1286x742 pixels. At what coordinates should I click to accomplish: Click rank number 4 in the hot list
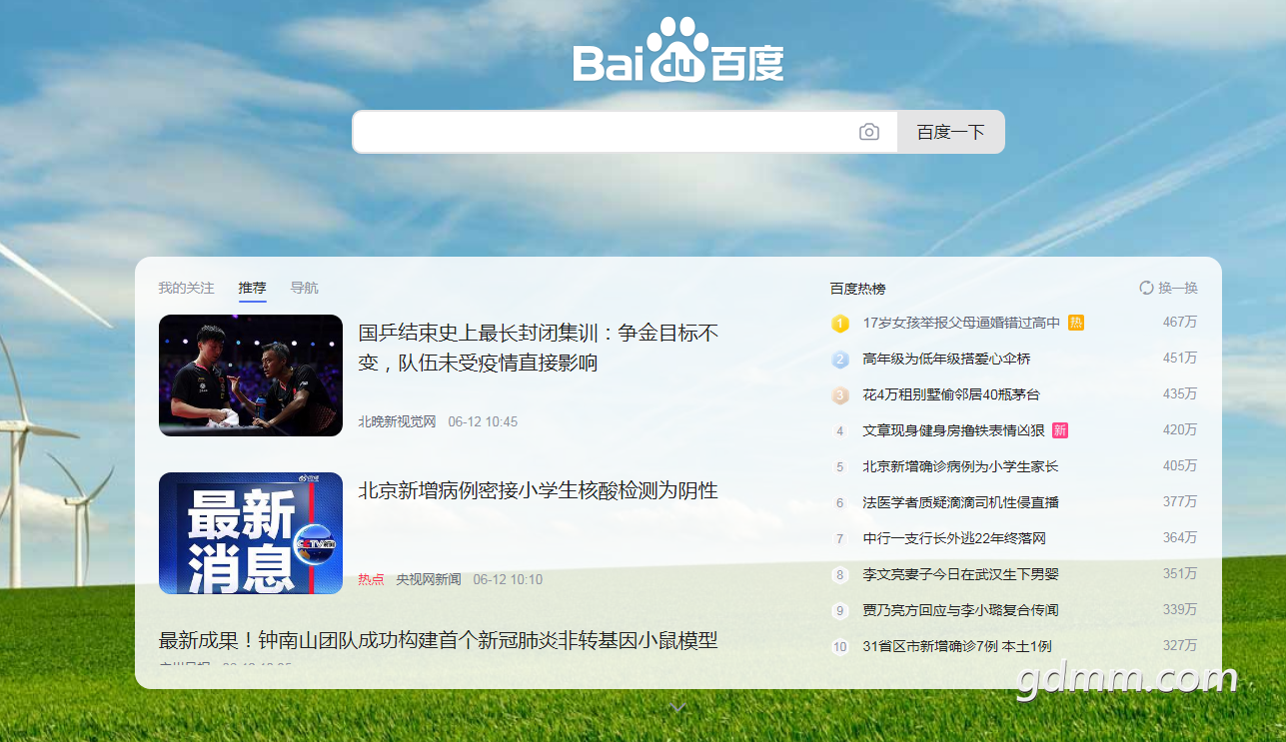[840, 431]
